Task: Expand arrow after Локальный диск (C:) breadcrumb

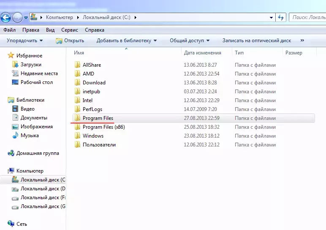Action: point(136,17)
